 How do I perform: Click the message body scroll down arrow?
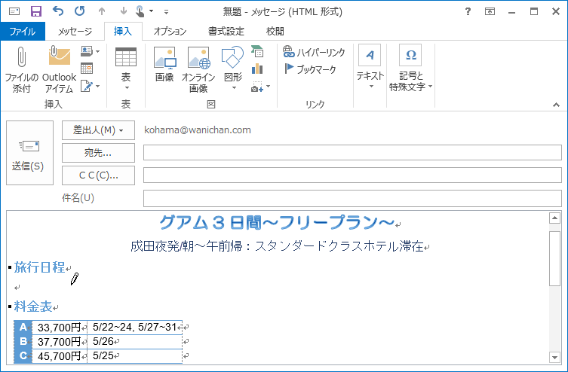pyautogui.click(x=554, y=357)
